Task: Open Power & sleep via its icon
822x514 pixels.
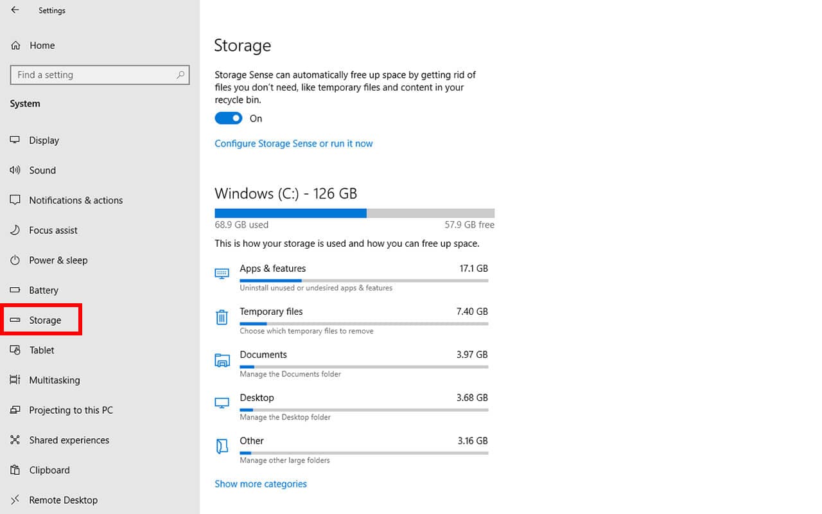Action: [15, 260]
